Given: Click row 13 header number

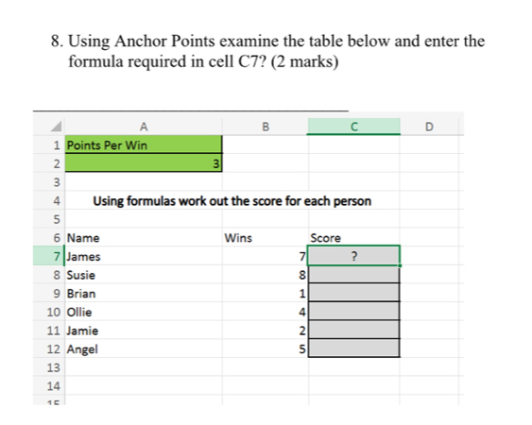Looking at the screenshot, I should [53, 367].
